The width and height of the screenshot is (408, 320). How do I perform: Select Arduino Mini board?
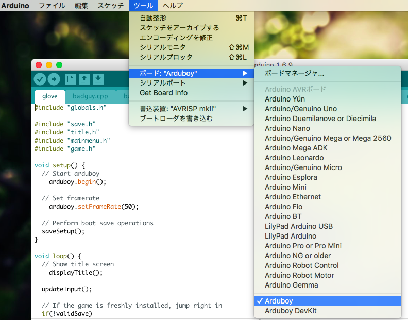[x=328, y=187]
